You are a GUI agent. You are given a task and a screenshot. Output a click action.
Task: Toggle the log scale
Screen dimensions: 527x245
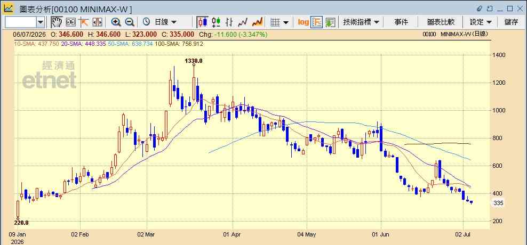[x=303, y=22]
